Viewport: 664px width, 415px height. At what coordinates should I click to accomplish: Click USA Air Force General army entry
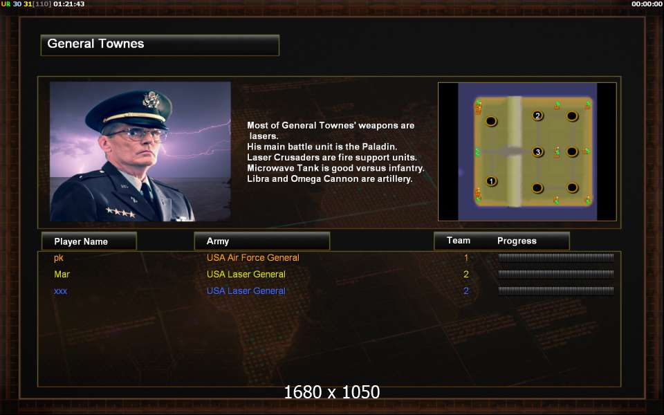pos(253,257)
